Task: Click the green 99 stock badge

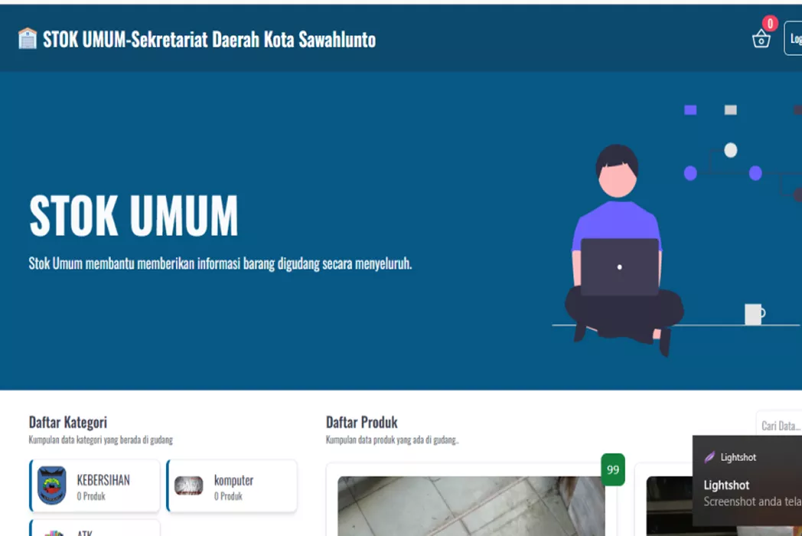Action: point(613,469)
